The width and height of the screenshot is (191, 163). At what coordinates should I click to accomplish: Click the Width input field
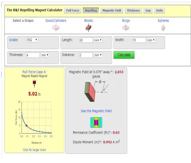[139, 40]
